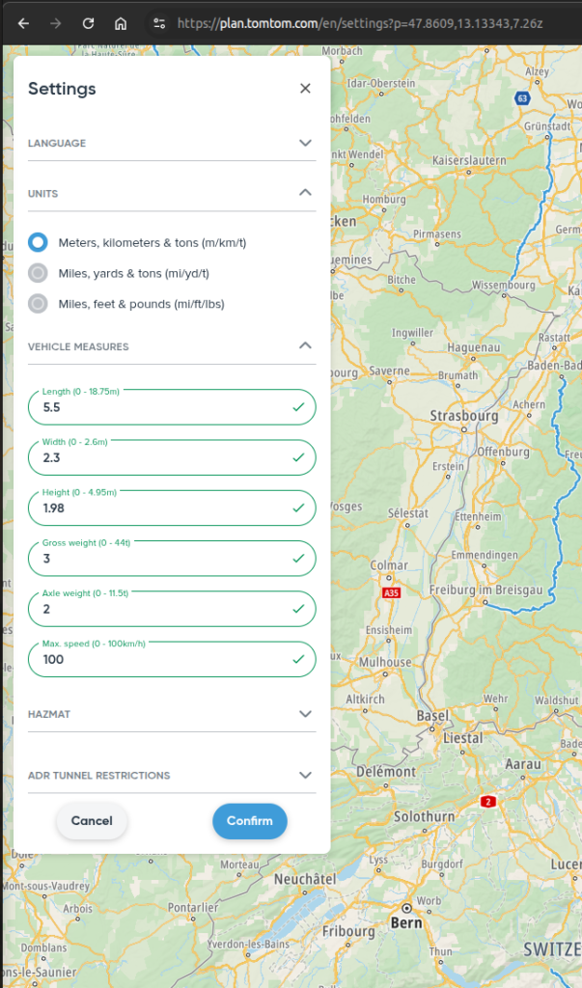The width and height of the screenshot is (582, 988).
Task: Click the Max. speed valid checkmark
Action: coord(298,659)
